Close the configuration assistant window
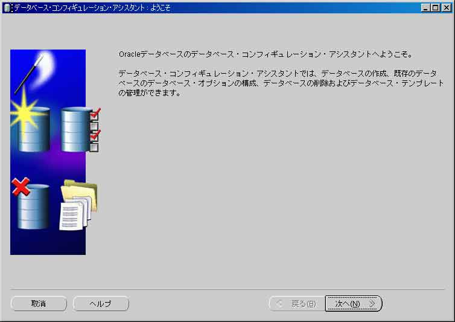455x322 pixels. 447,8
